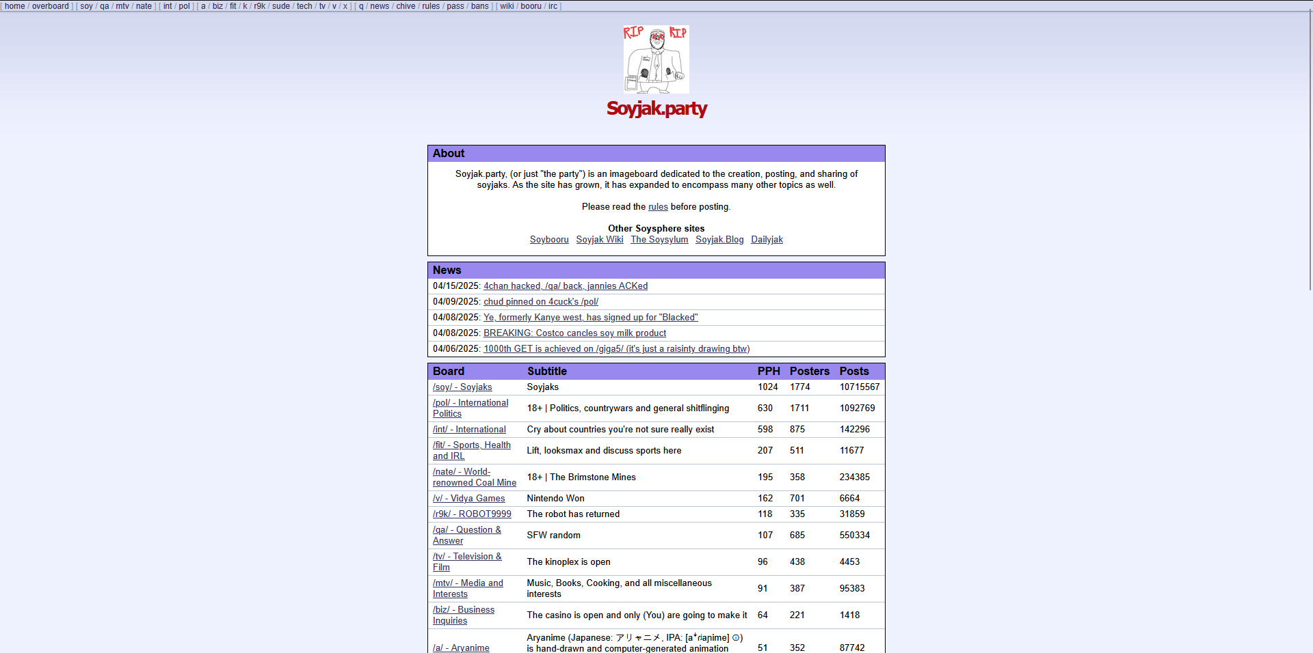Open The Soysylum link
The width and height of the screenshot is (1313, 653).
click(659, 240)
